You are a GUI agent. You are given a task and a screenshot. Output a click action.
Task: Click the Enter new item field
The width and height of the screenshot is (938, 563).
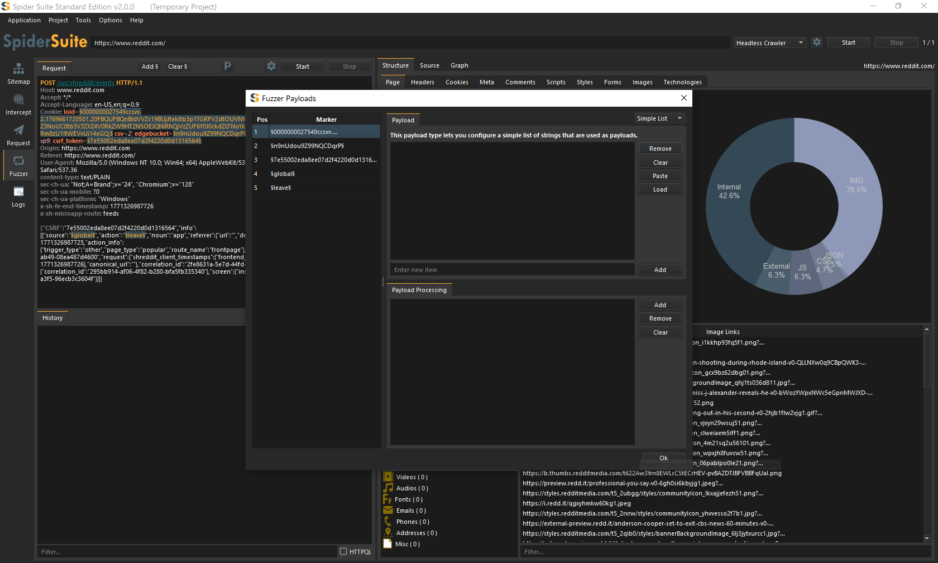pyautogui.click(x=512, y=270)
